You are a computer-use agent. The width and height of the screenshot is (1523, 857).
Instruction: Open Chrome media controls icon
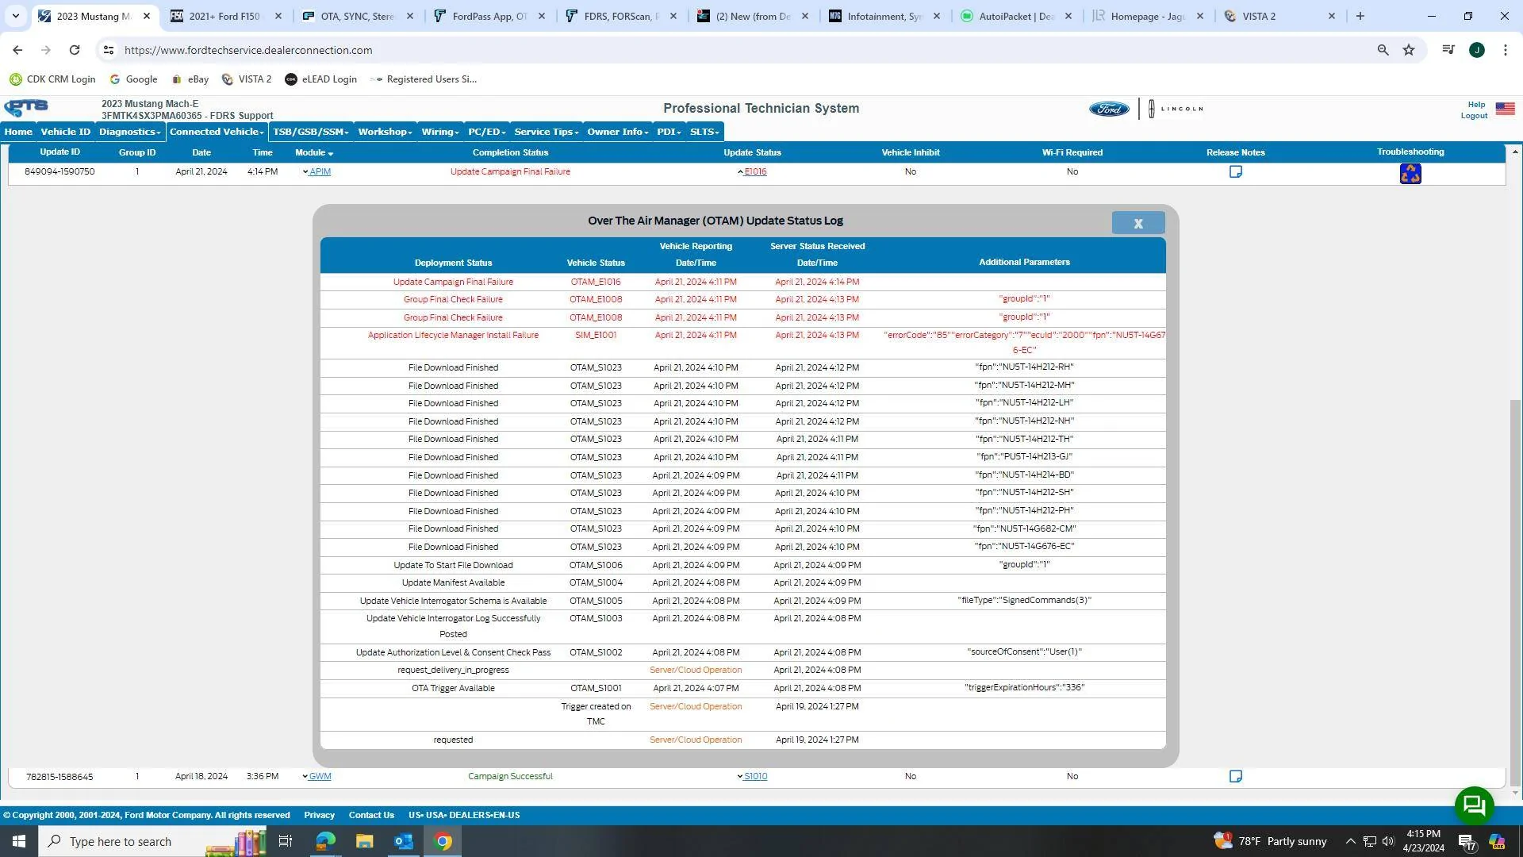[x=1448, y=50]
